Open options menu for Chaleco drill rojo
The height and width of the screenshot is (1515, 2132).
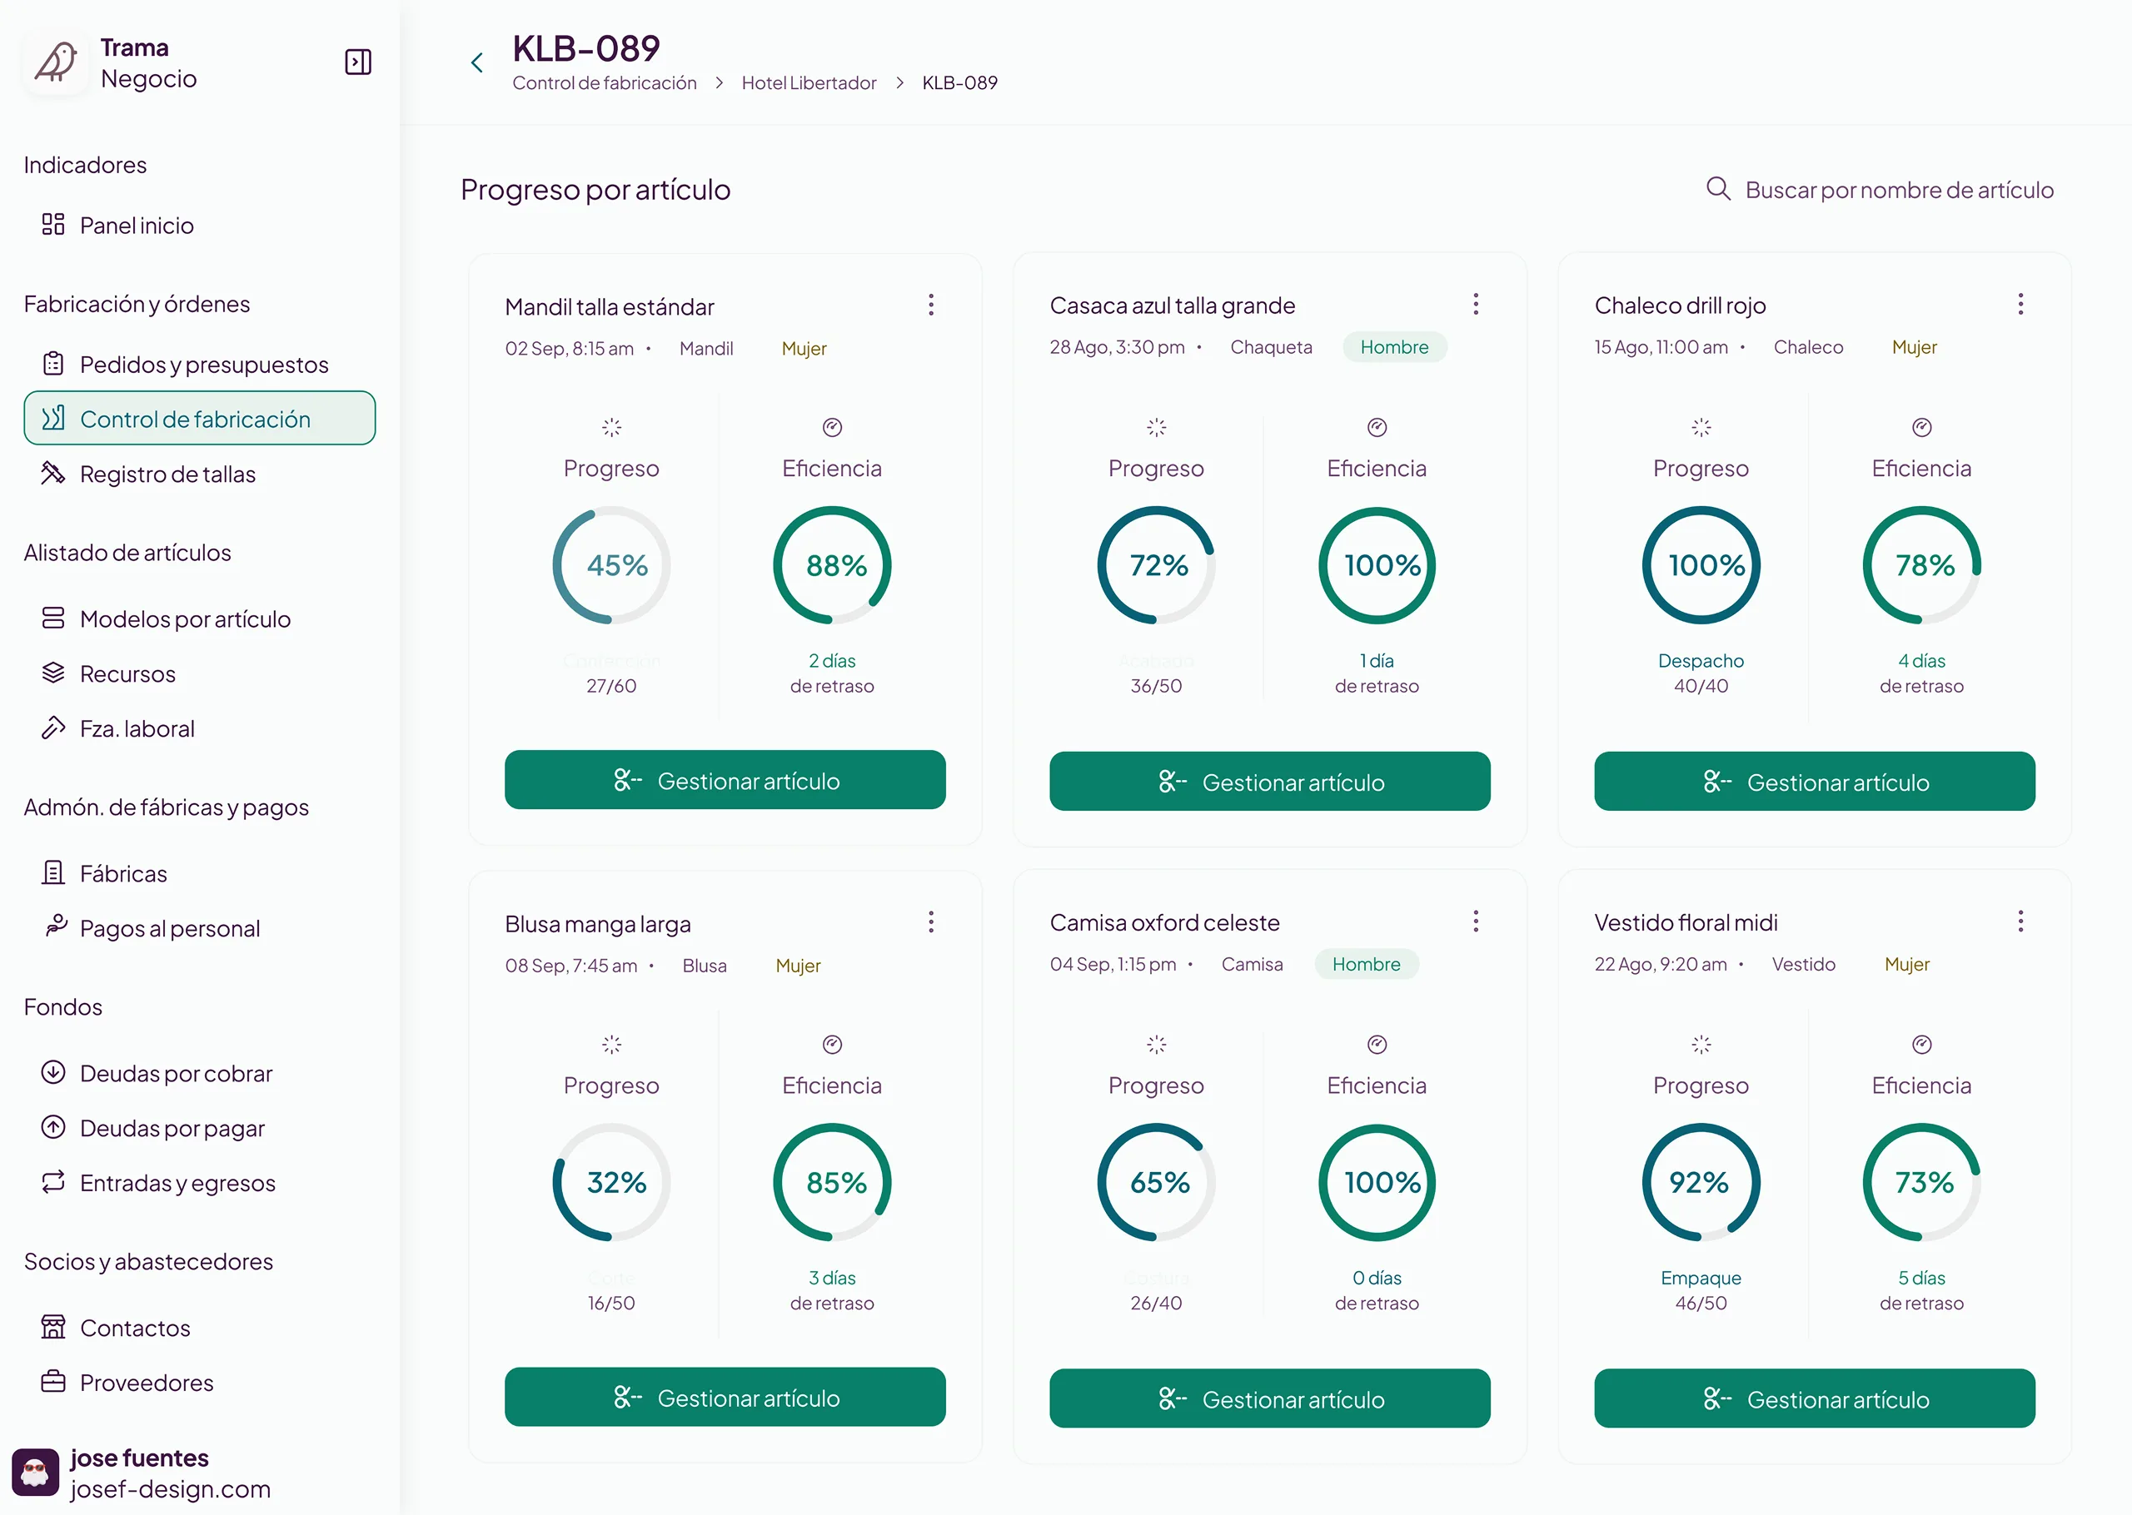tap(2021, 304)
